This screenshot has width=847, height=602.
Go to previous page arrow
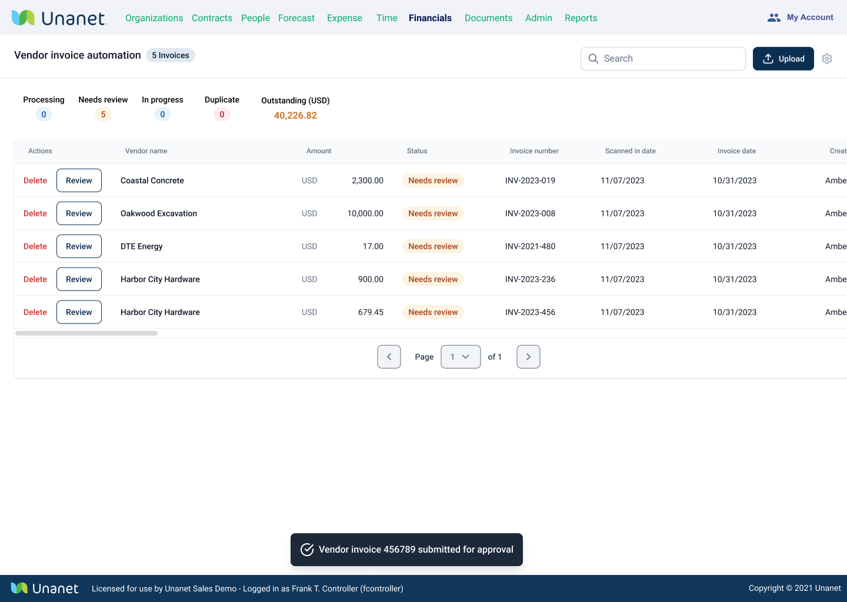tap(389, 357)
